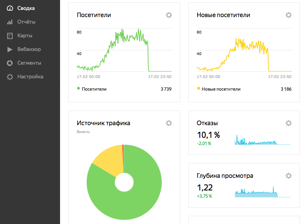
Task: Click the Отчёты bar chart icon
Action: pos(10,22)
